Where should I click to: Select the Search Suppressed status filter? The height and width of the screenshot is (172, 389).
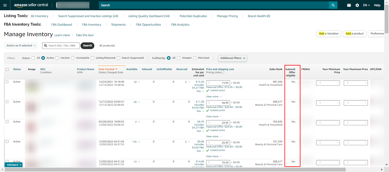point(118,58)
